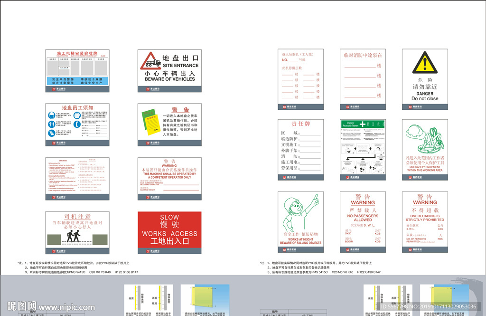Click the logo on 地盘出口 sign footer

[153, 89]
